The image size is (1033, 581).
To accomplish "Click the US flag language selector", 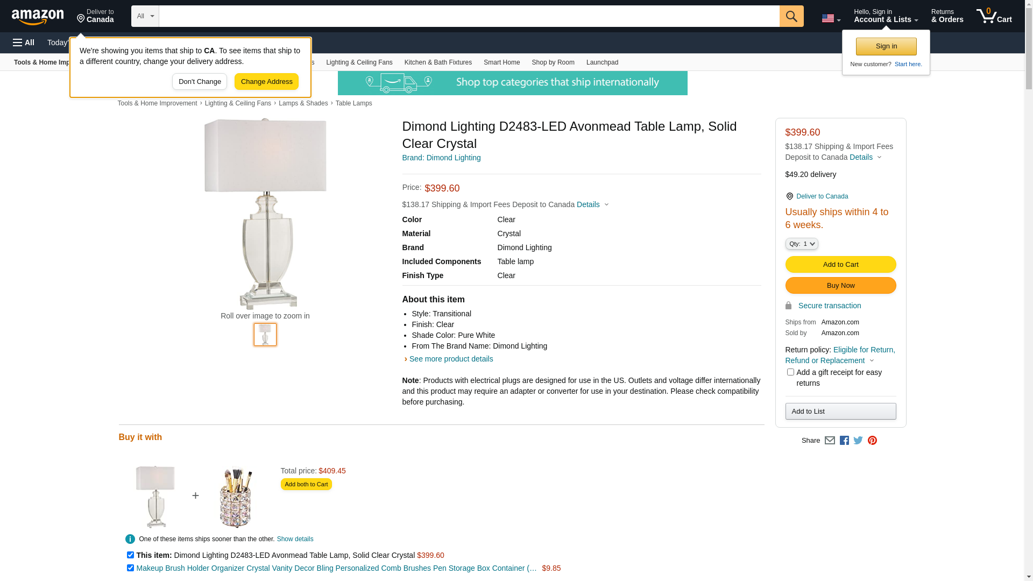I will 831,18.
